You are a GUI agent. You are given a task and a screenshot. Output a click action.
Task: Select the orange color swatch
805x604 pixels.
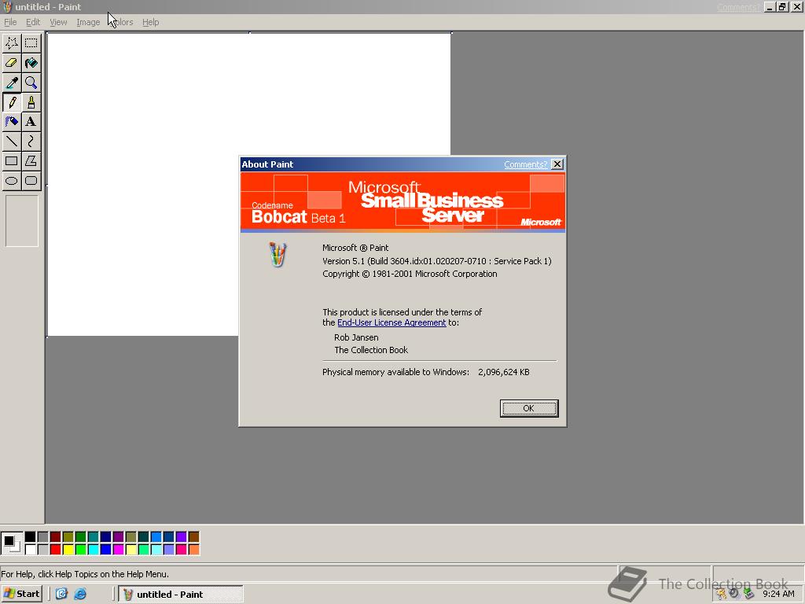(193, 550)
